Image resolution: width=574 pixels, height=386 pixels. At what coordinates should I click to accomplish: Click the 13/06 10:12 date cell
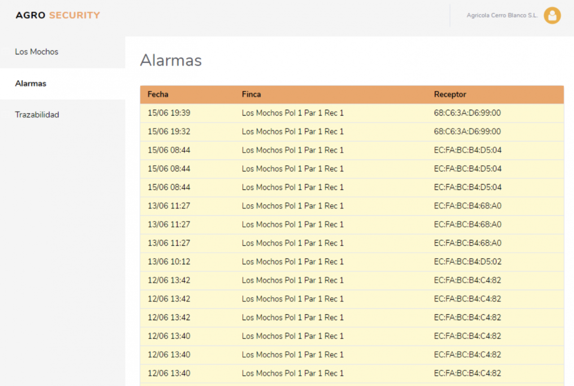pyautogui.click(x=169, y=262)
